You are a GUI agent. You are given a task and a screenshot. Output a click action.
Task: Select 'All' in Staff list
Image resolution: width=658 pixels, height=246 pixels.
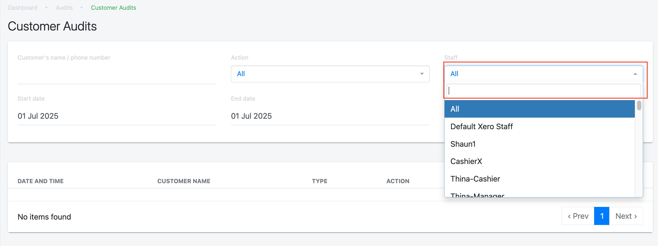tap(539, 109)
